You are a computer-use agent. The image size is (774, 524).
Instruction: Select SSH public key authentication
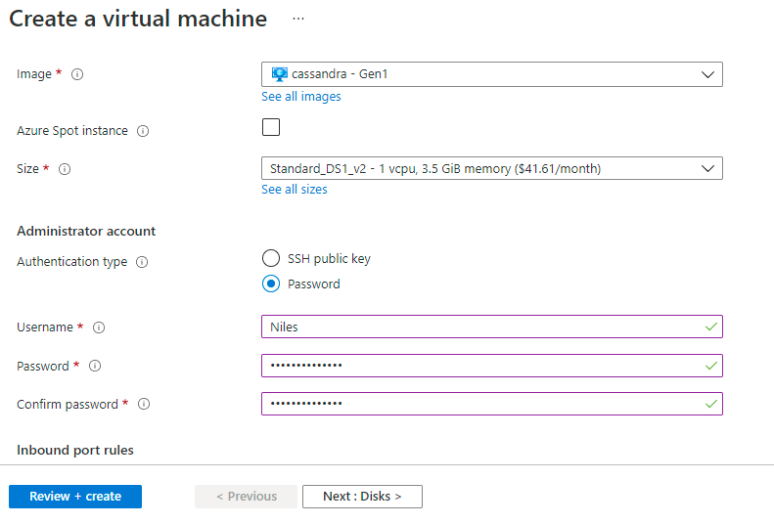tap(271, 259)
